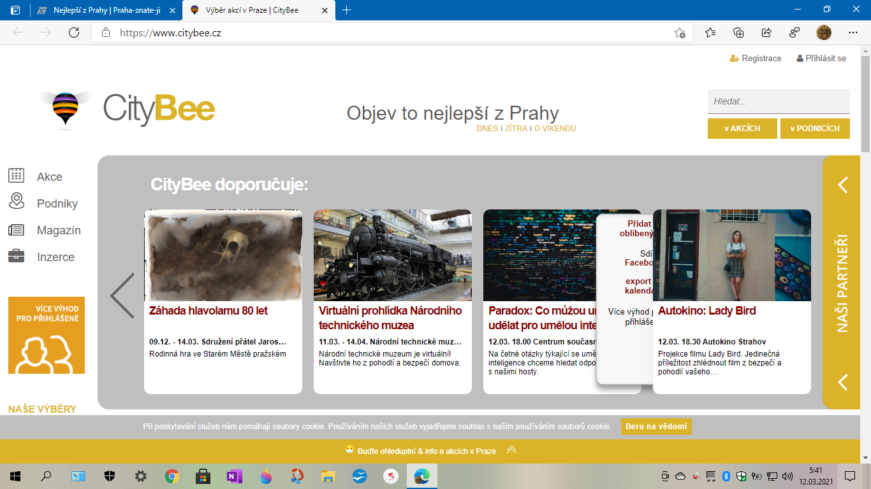Expand newsletter bar double chevron

[511, 450]
